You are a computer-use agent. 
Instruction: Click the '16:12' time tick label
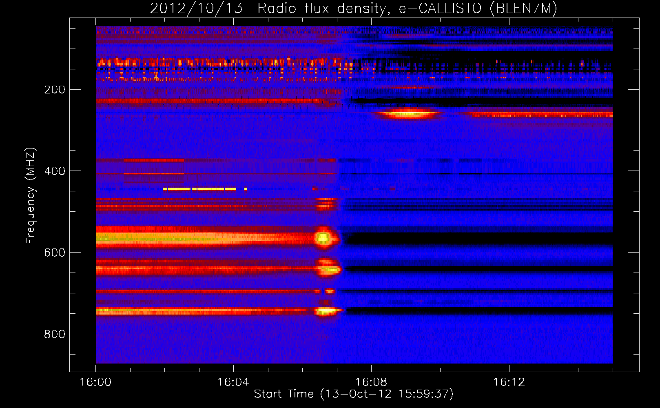(x=509, y=382)
